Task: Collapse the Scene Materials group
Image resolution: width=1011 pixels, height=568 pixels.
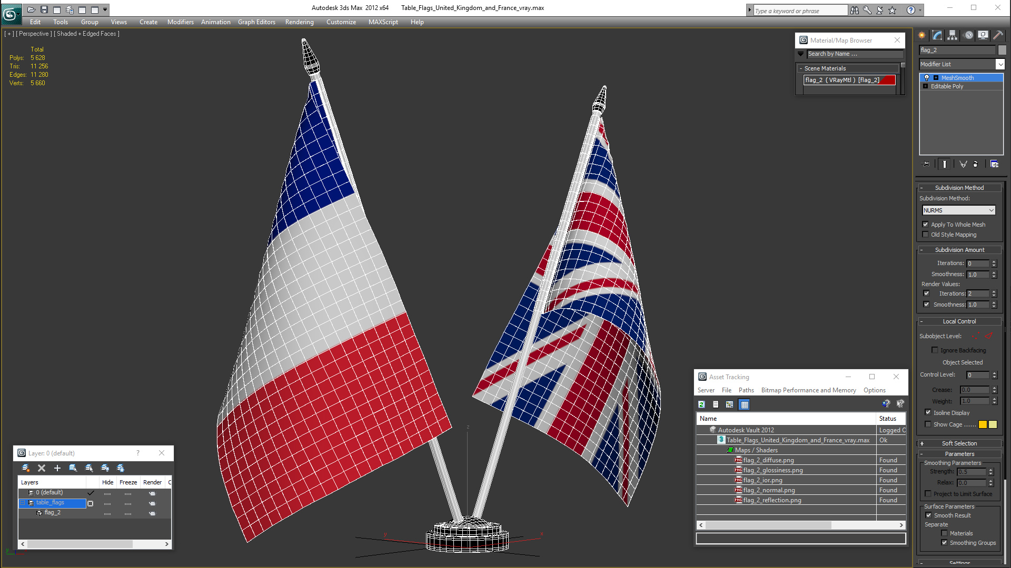Action: pyautogui.click(x=801, y=68)
